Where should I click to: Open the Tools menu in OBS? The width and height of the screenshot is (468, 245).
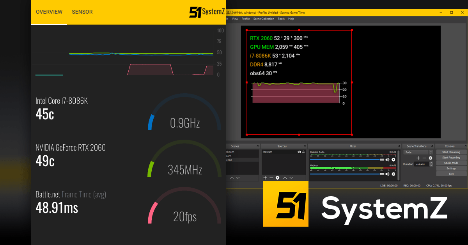281,19
